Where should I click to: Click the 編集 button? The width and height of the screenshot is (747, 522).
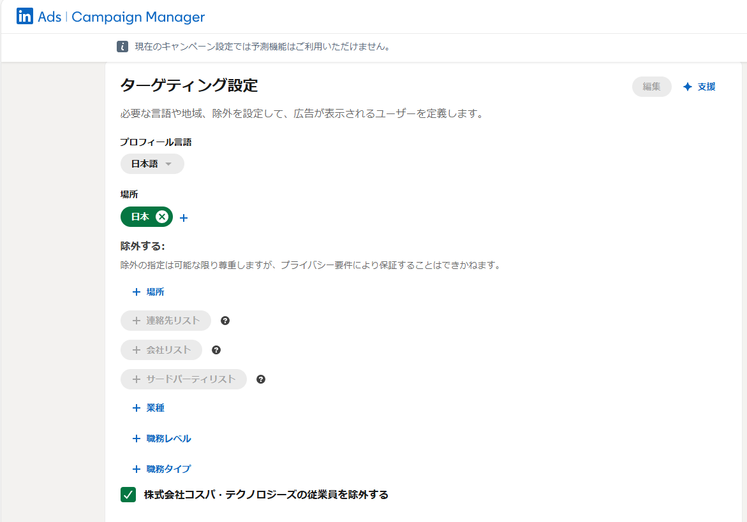[651, 86]
